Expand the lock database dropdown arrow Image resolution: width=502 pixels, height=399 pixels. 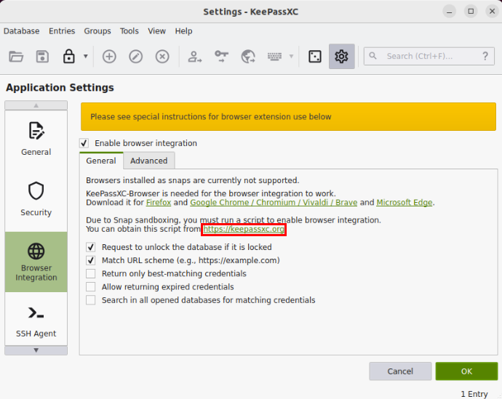pyautogui.click(x=85, y=56)
